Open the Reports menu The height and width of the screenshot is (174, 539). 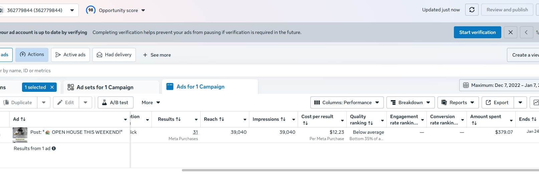point(458,102)
